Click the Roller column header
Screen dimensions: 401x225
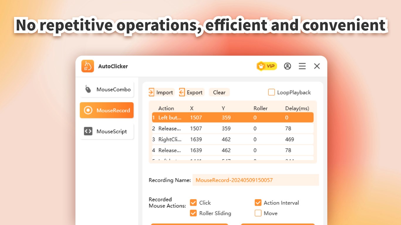[x=261, y=108]
